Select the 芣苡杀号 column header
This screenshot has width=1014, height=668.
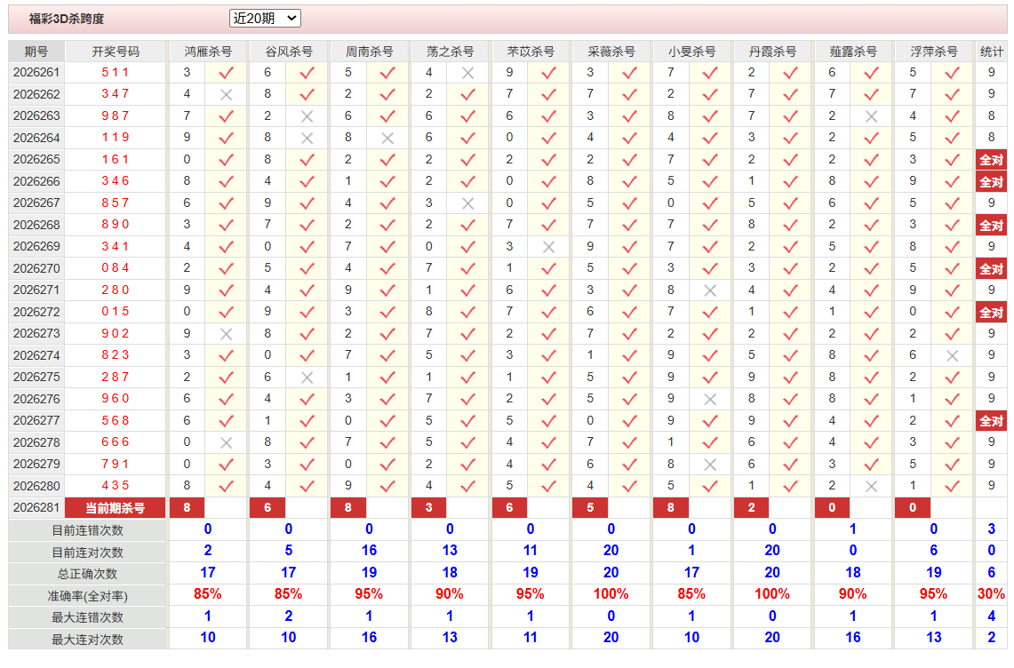[531, 52]
